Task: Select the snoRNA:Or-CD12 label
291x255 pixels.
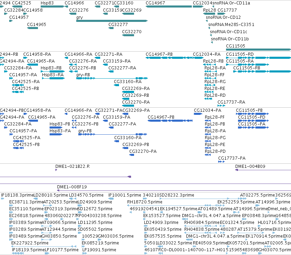Action: (x=223, y=17)
